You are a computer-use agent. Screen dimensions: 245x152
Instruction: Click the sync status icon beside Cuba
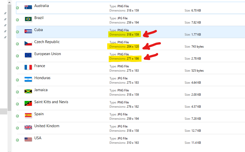(18, 32)
